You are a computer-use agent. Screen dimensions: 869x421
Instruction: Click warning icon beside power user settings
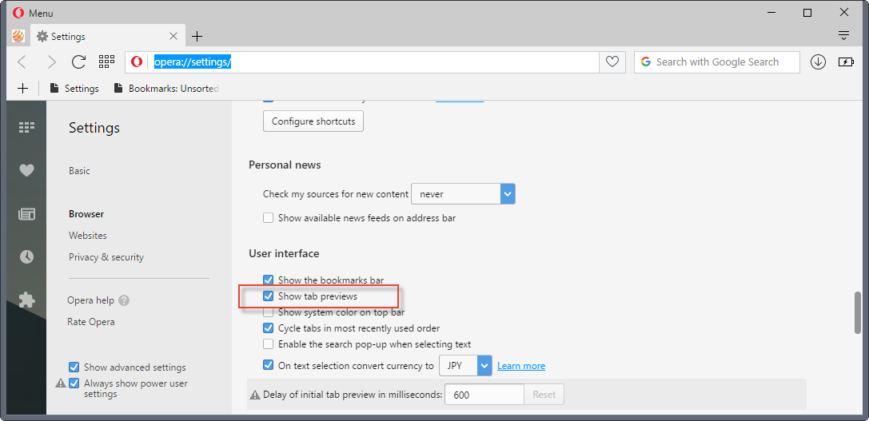pos(61,383)
